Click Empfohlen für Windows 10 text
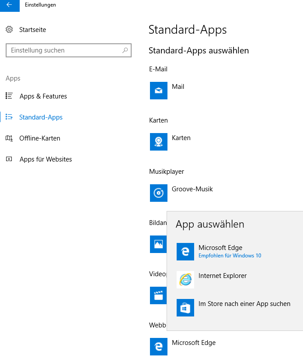 click(230, 256)
